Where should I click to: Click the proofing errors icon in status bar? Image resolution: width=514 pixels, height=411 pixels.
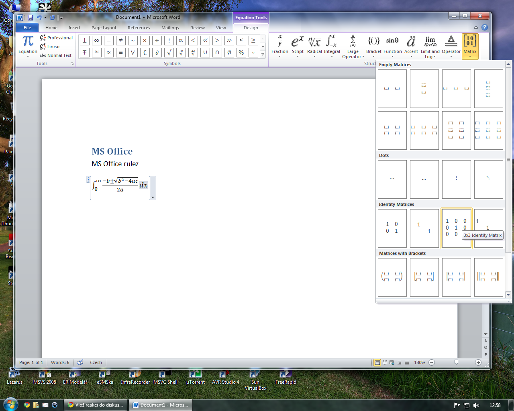(x=80, y=362)
